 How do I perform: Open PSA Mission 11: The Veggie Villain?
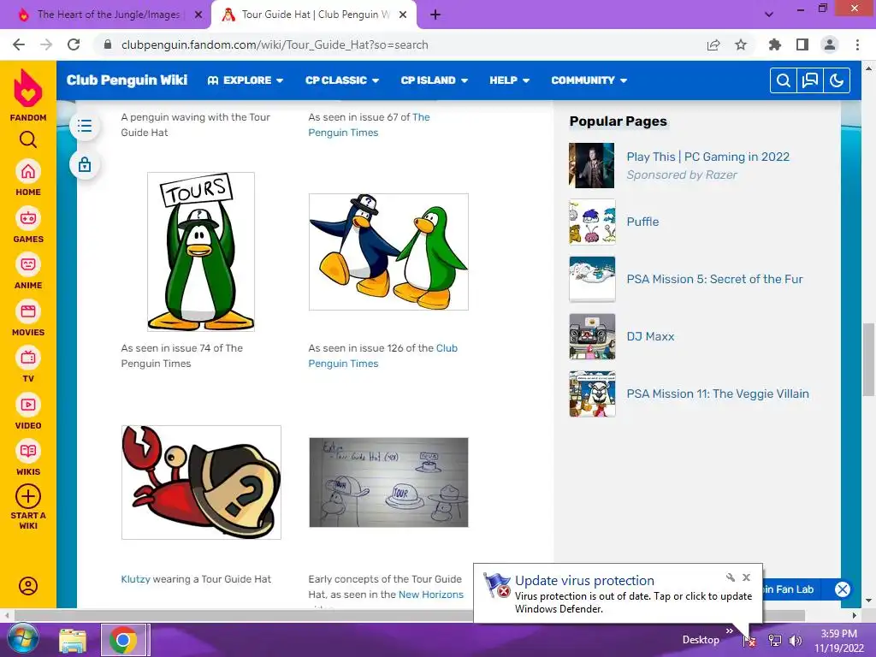pos(718,394)
